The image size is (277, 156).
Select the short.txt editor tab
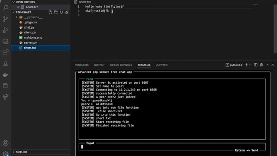[x=83, y=2]
